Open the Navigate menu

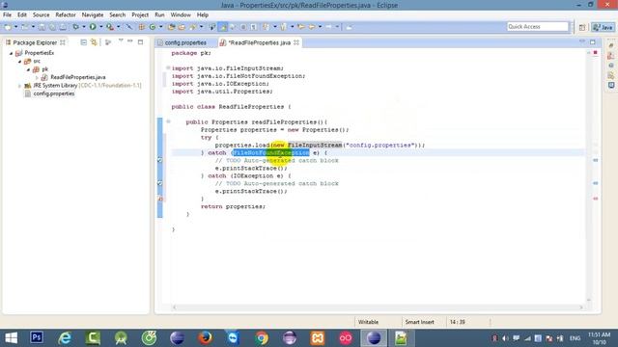pyautogui.click(x=93, y=15)
